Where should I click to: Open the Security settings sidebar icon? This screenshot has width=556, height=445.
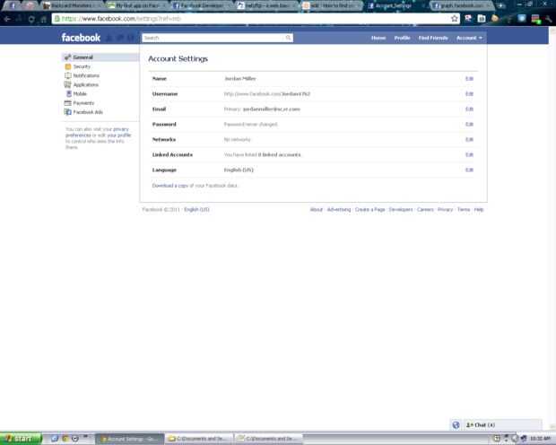[68, 66]
